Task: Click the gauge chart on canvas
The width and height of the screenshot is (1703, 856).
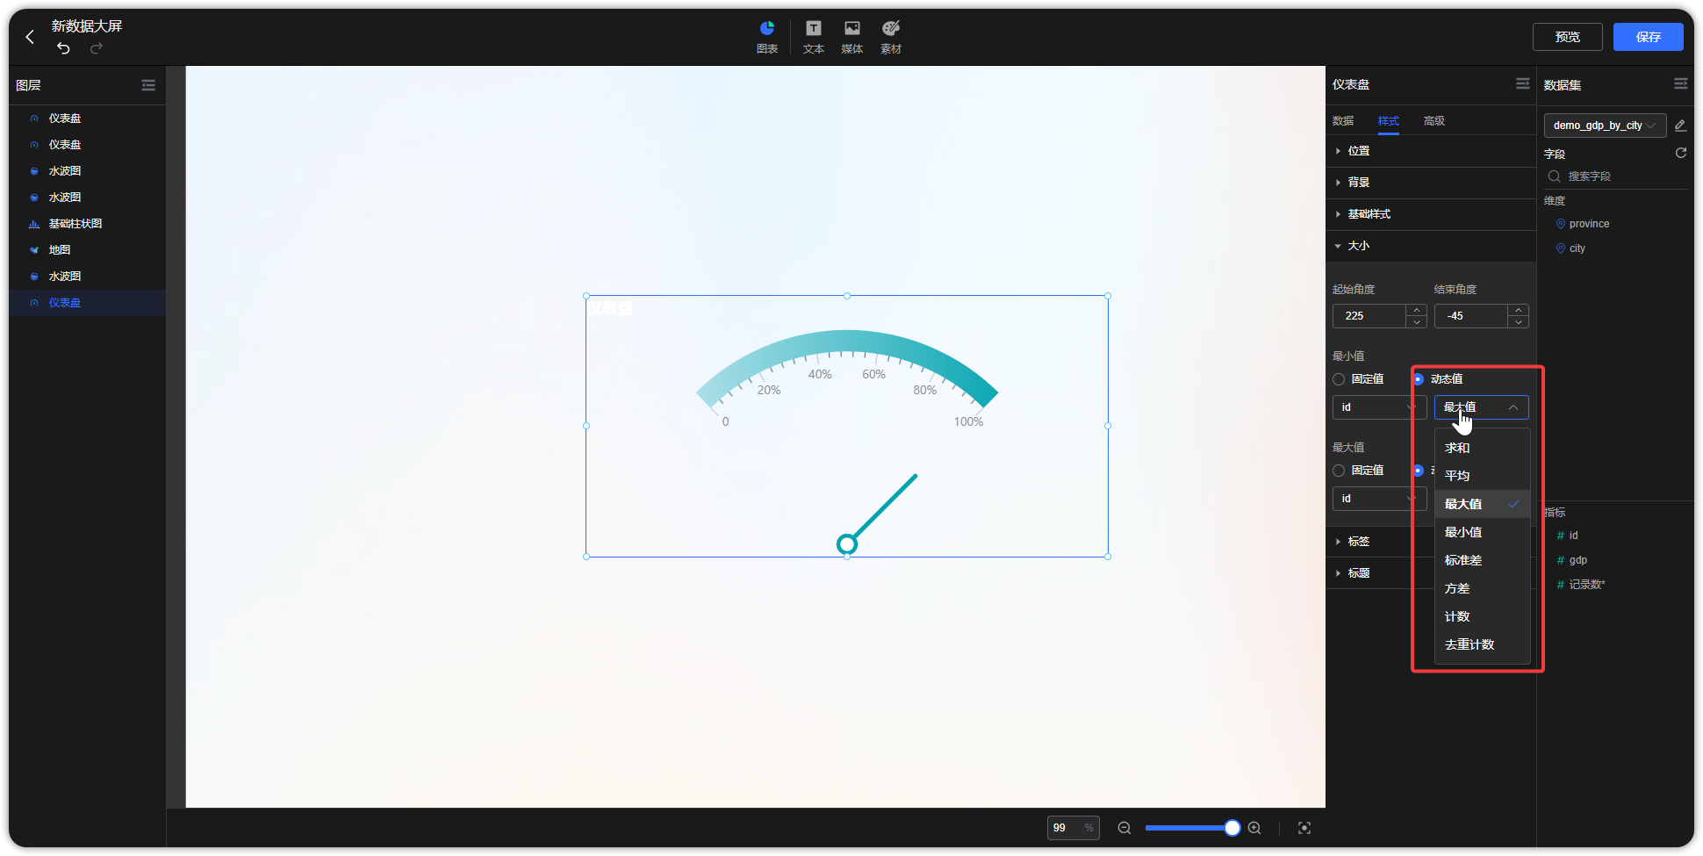Action: pos(847,426)
